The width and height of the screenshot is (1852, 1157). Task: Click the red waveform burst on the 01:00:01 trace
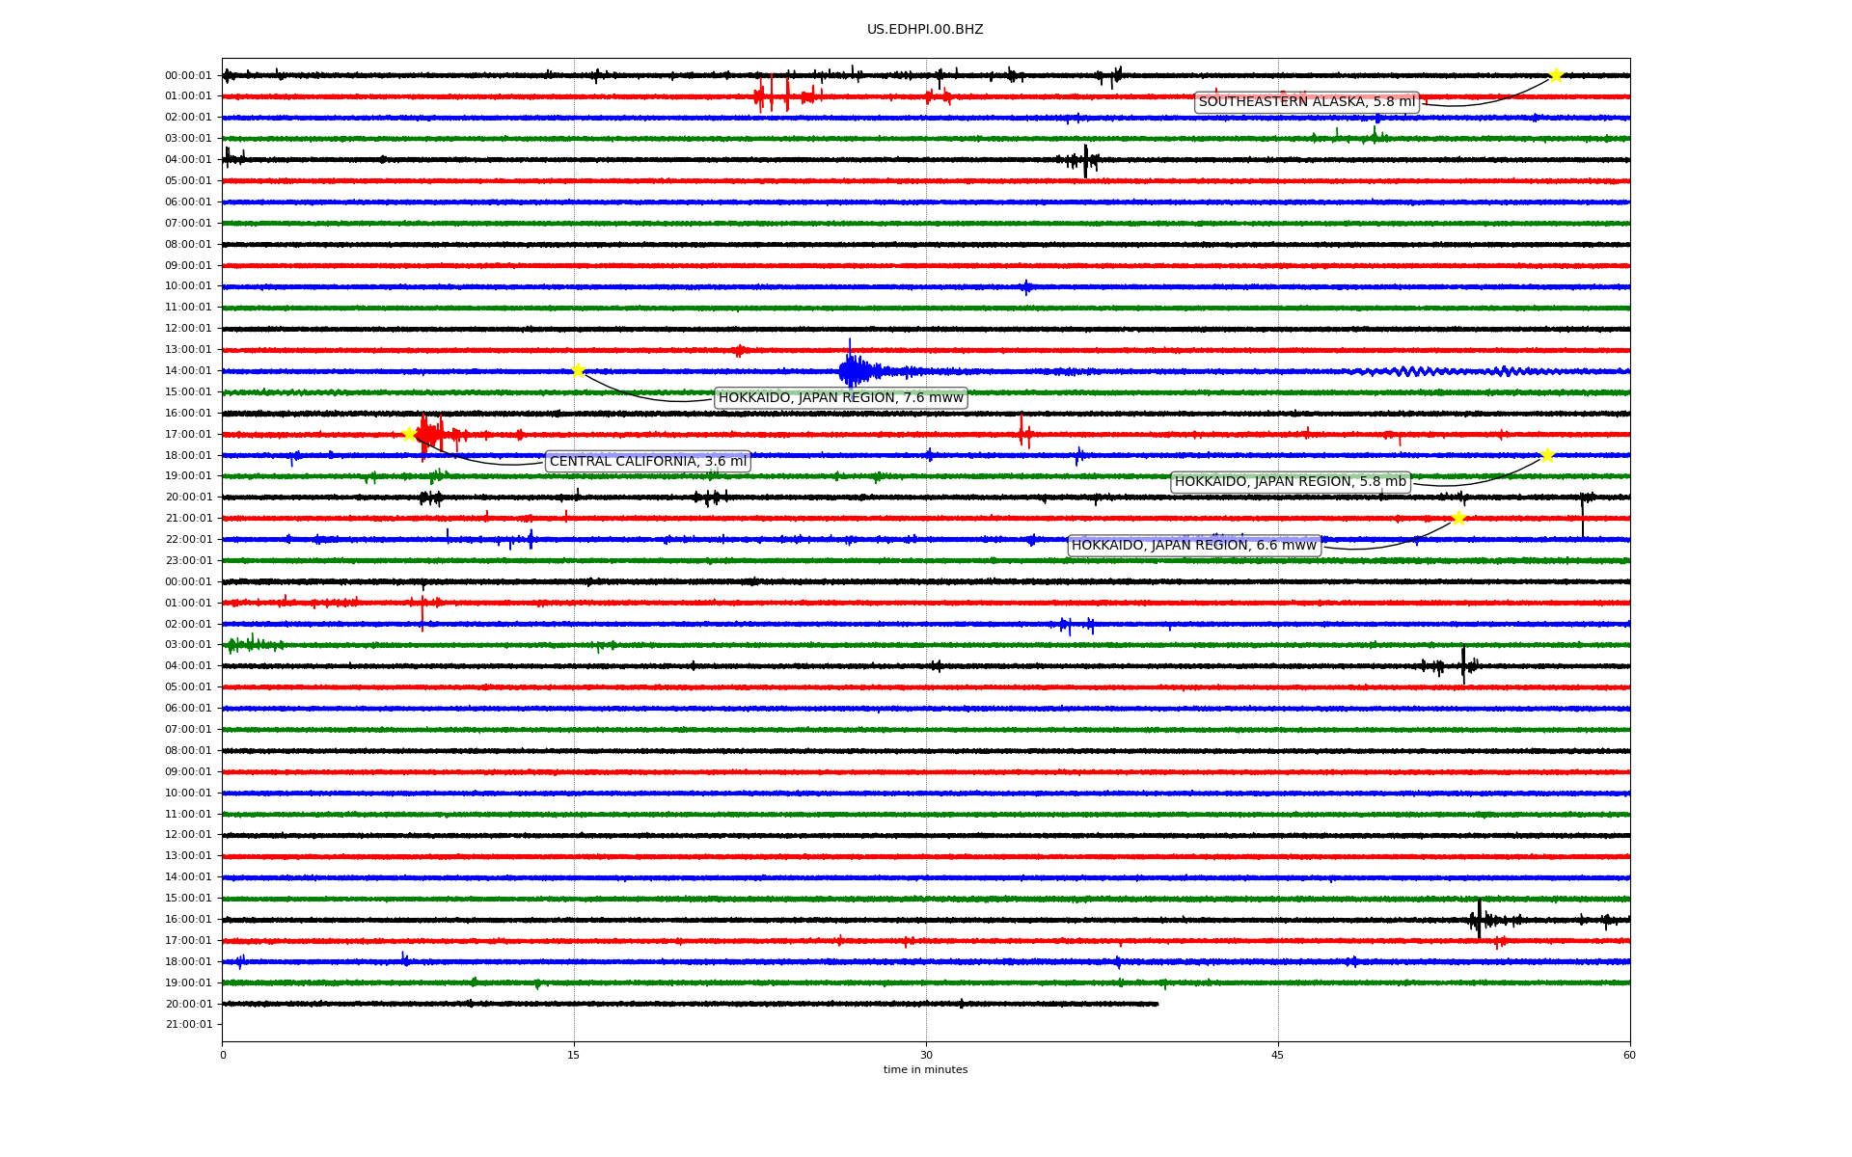point(772,95)
